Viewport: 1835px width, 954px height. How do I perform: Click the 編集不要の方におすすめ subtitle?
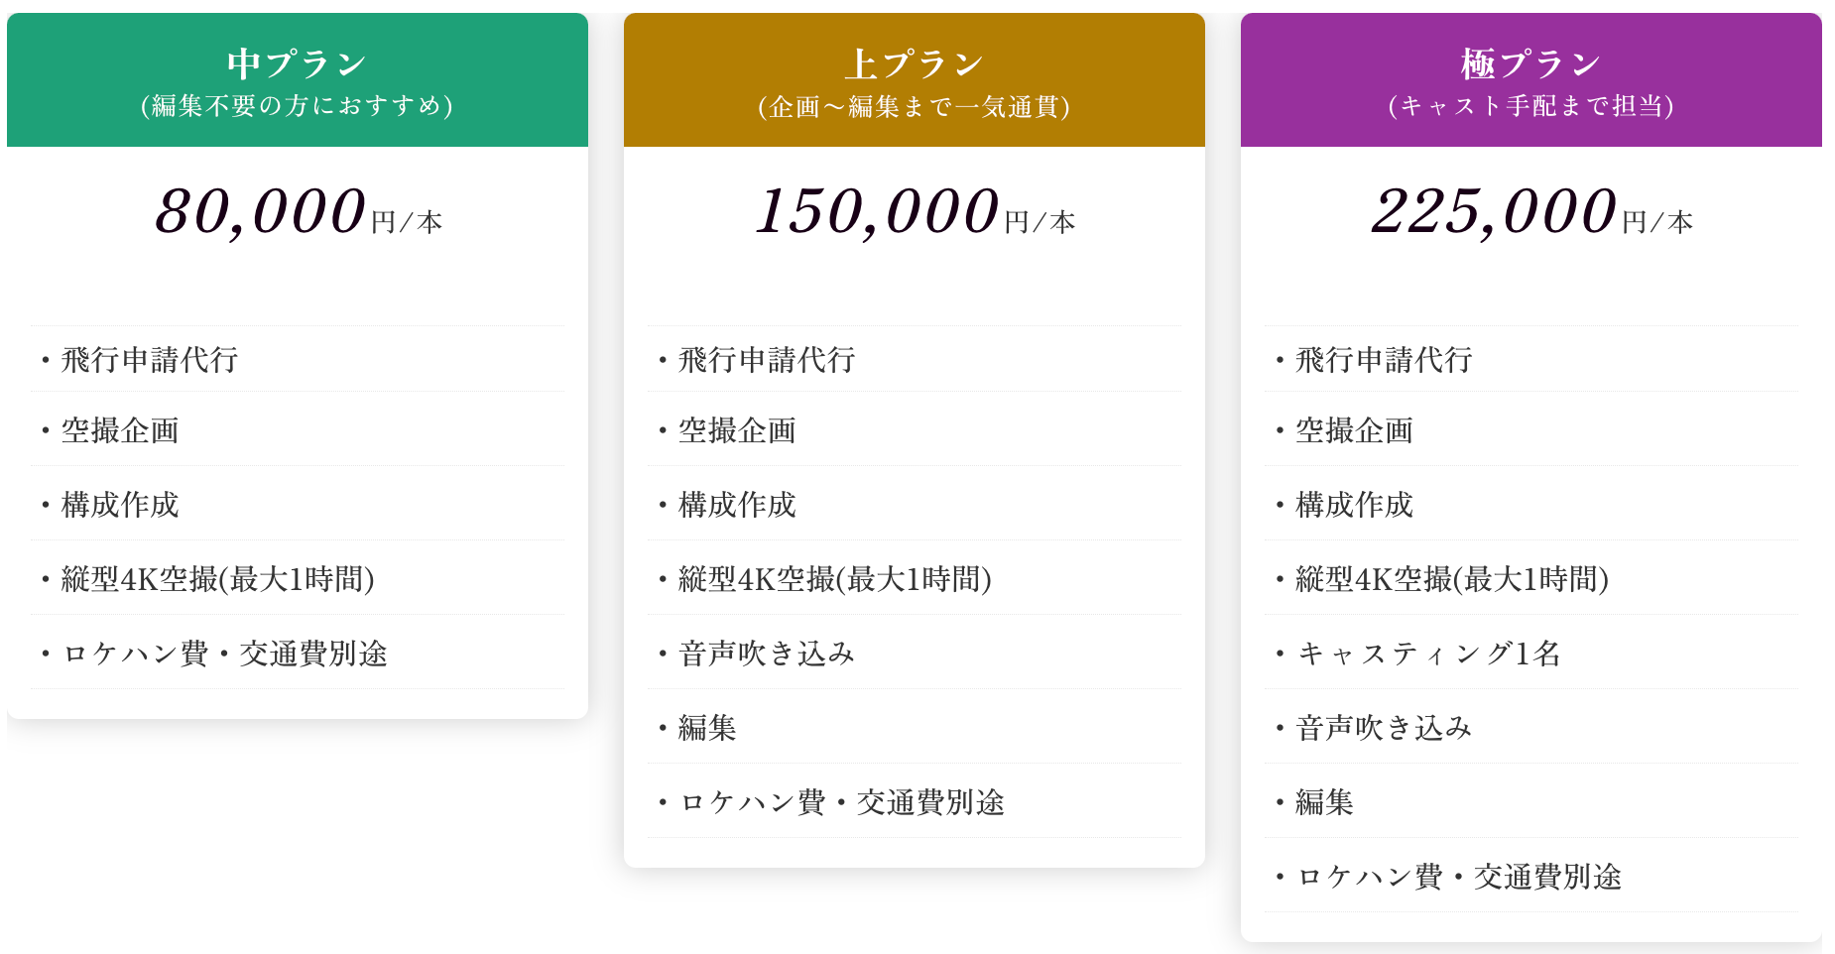298,106
